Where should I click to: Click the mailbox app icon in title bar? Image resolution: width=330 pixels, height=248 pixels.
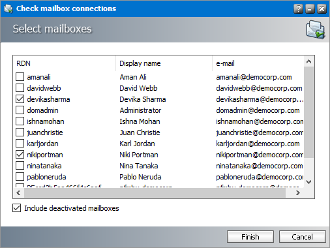click(8, 8)
